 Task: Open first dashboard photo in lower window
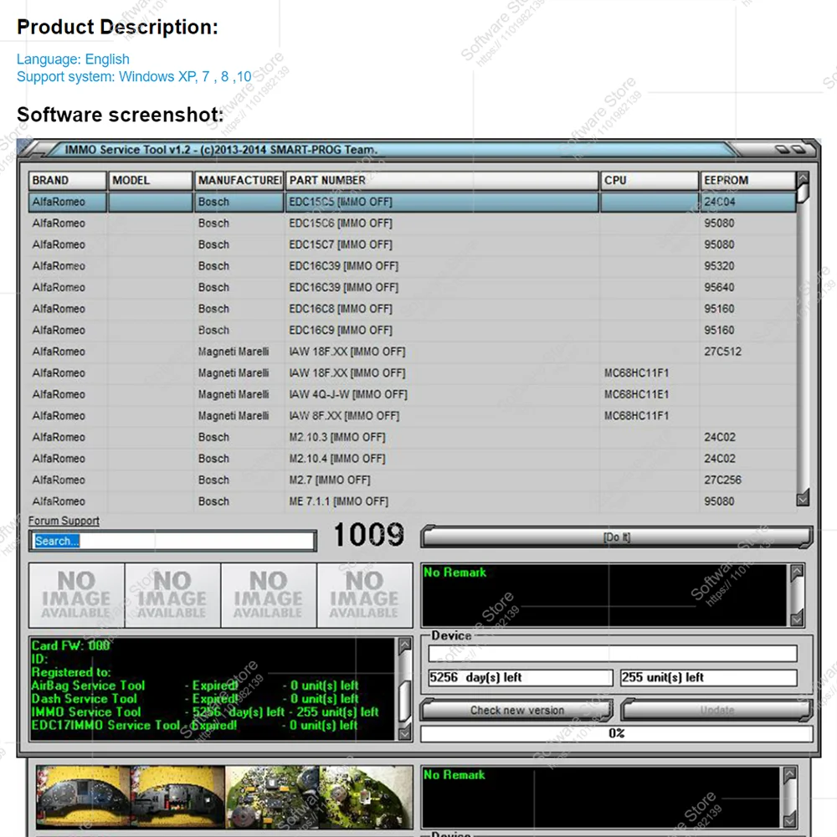tap(83, 798)
